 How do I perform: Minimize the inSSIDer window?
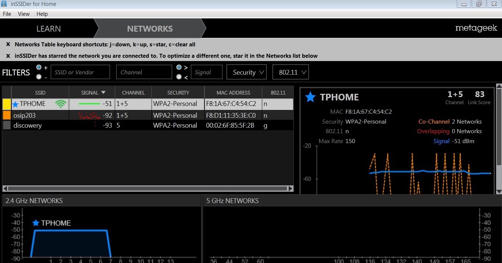[x=464, y=4]
